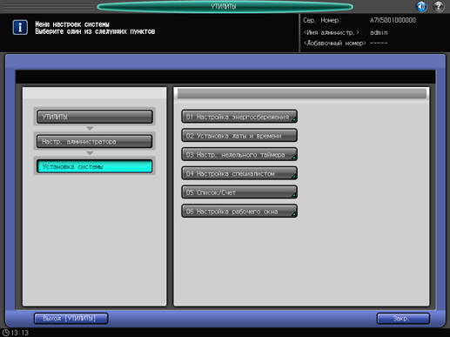Go back to УТИЛИТЫ breadcrumb level

(95, 117)
